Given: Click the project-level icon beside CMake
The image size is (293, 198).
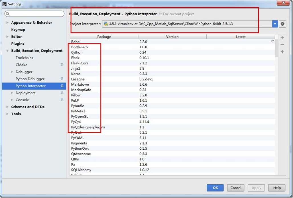Looking at the screenshot, I should pyautogui.click(x=62, y=65).
